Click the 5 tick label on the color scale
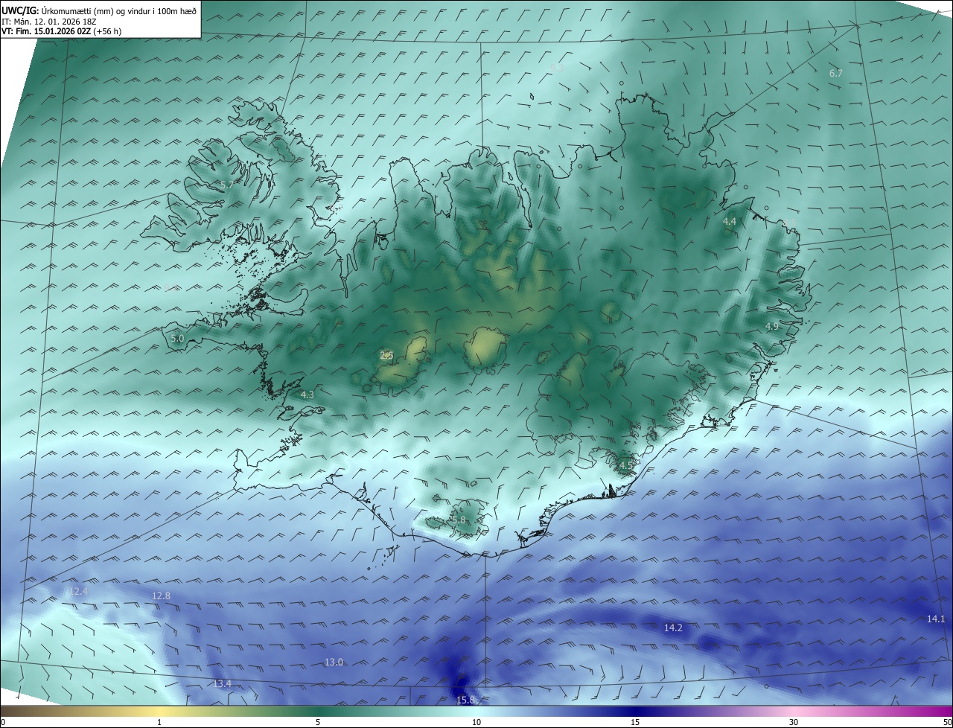 [318, 722]
